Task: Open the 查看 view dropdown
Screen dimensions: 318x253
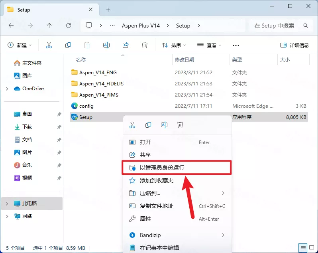Action: click(209, 45)
